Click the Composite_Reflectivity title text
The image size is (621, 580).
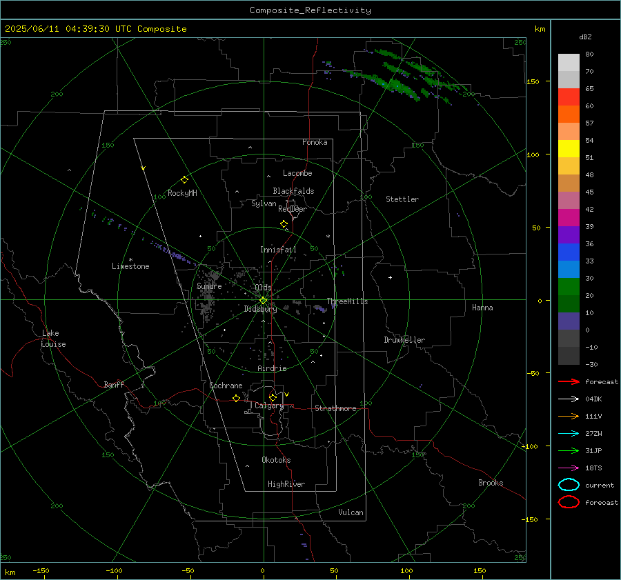click(x=310, y=10)
